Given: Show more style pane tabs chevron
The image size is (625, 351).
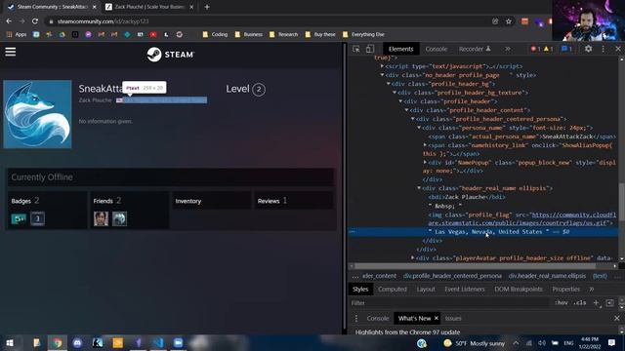Looking at the screenshot, I should coord(592,290).
